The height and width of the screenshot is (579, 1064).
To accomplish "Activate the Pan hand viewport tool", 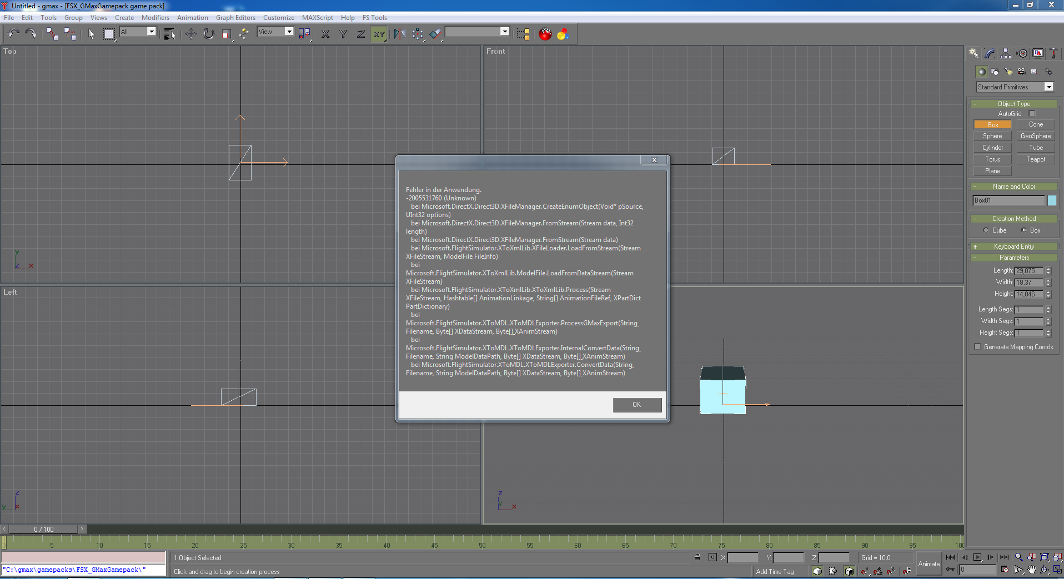I will tap(1032, 570).
